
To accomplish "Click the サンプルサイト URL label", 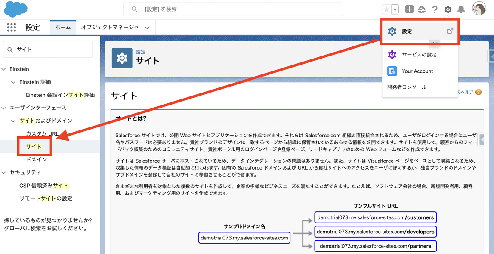I will point(376,206).
